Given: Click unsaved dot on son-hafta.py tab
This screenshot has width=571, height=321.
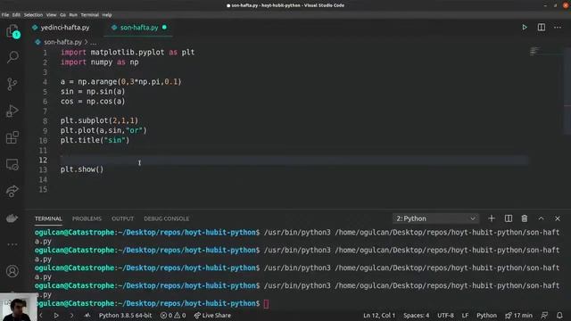Looking at the screenshot, I should click(164, 28).
